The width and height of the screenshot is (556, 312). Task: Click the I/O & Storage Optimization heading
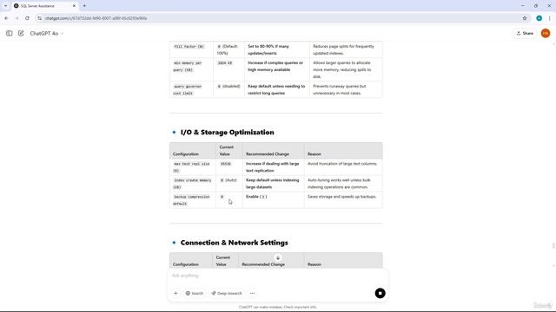227,133
